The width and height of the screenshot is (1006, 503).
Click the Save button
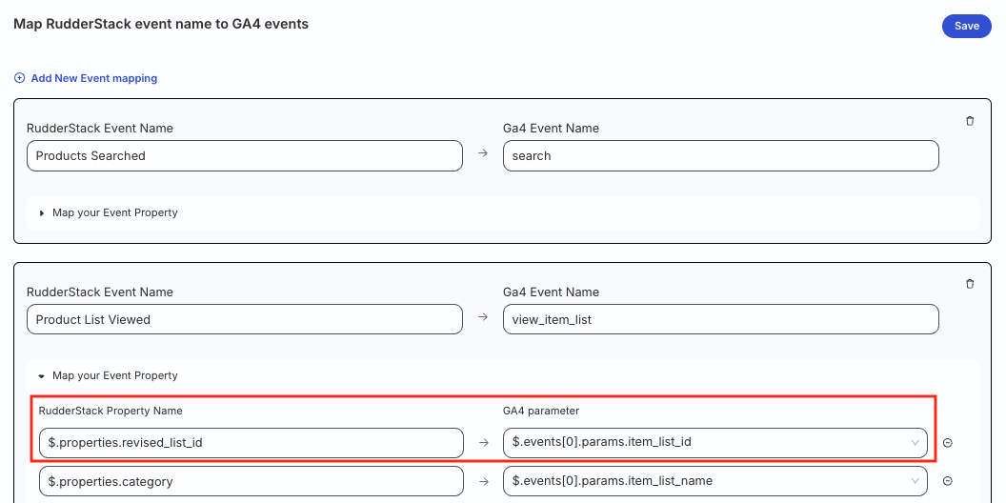coord(966,27)
